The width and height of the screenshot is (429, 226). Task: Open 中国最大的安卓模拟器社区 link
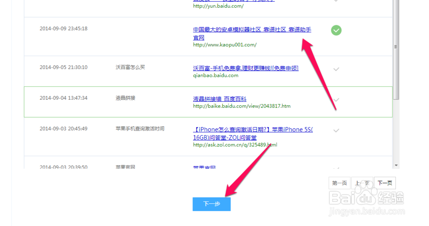252,33
